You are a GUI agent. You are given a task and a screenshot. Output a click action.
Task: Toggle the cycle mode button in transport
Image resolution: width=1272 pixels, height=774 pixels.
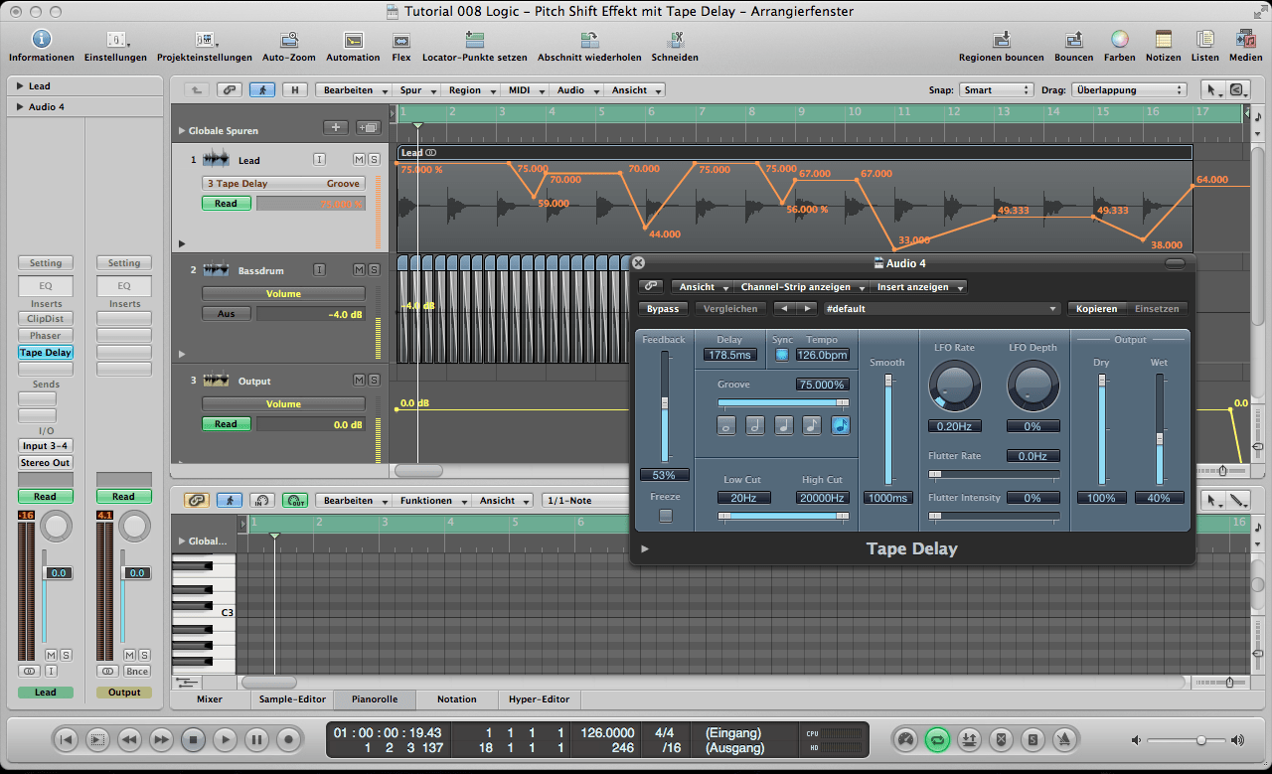click(936, 739)
